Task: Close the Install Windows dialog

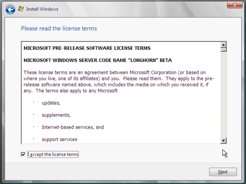Action: click(234, 5)
